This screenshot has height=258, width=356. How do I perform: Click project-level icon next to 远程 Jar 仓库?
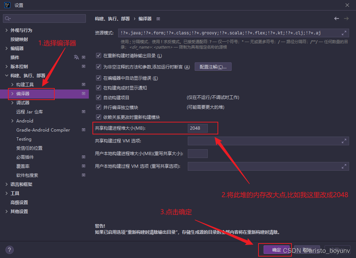click(83, 112)
